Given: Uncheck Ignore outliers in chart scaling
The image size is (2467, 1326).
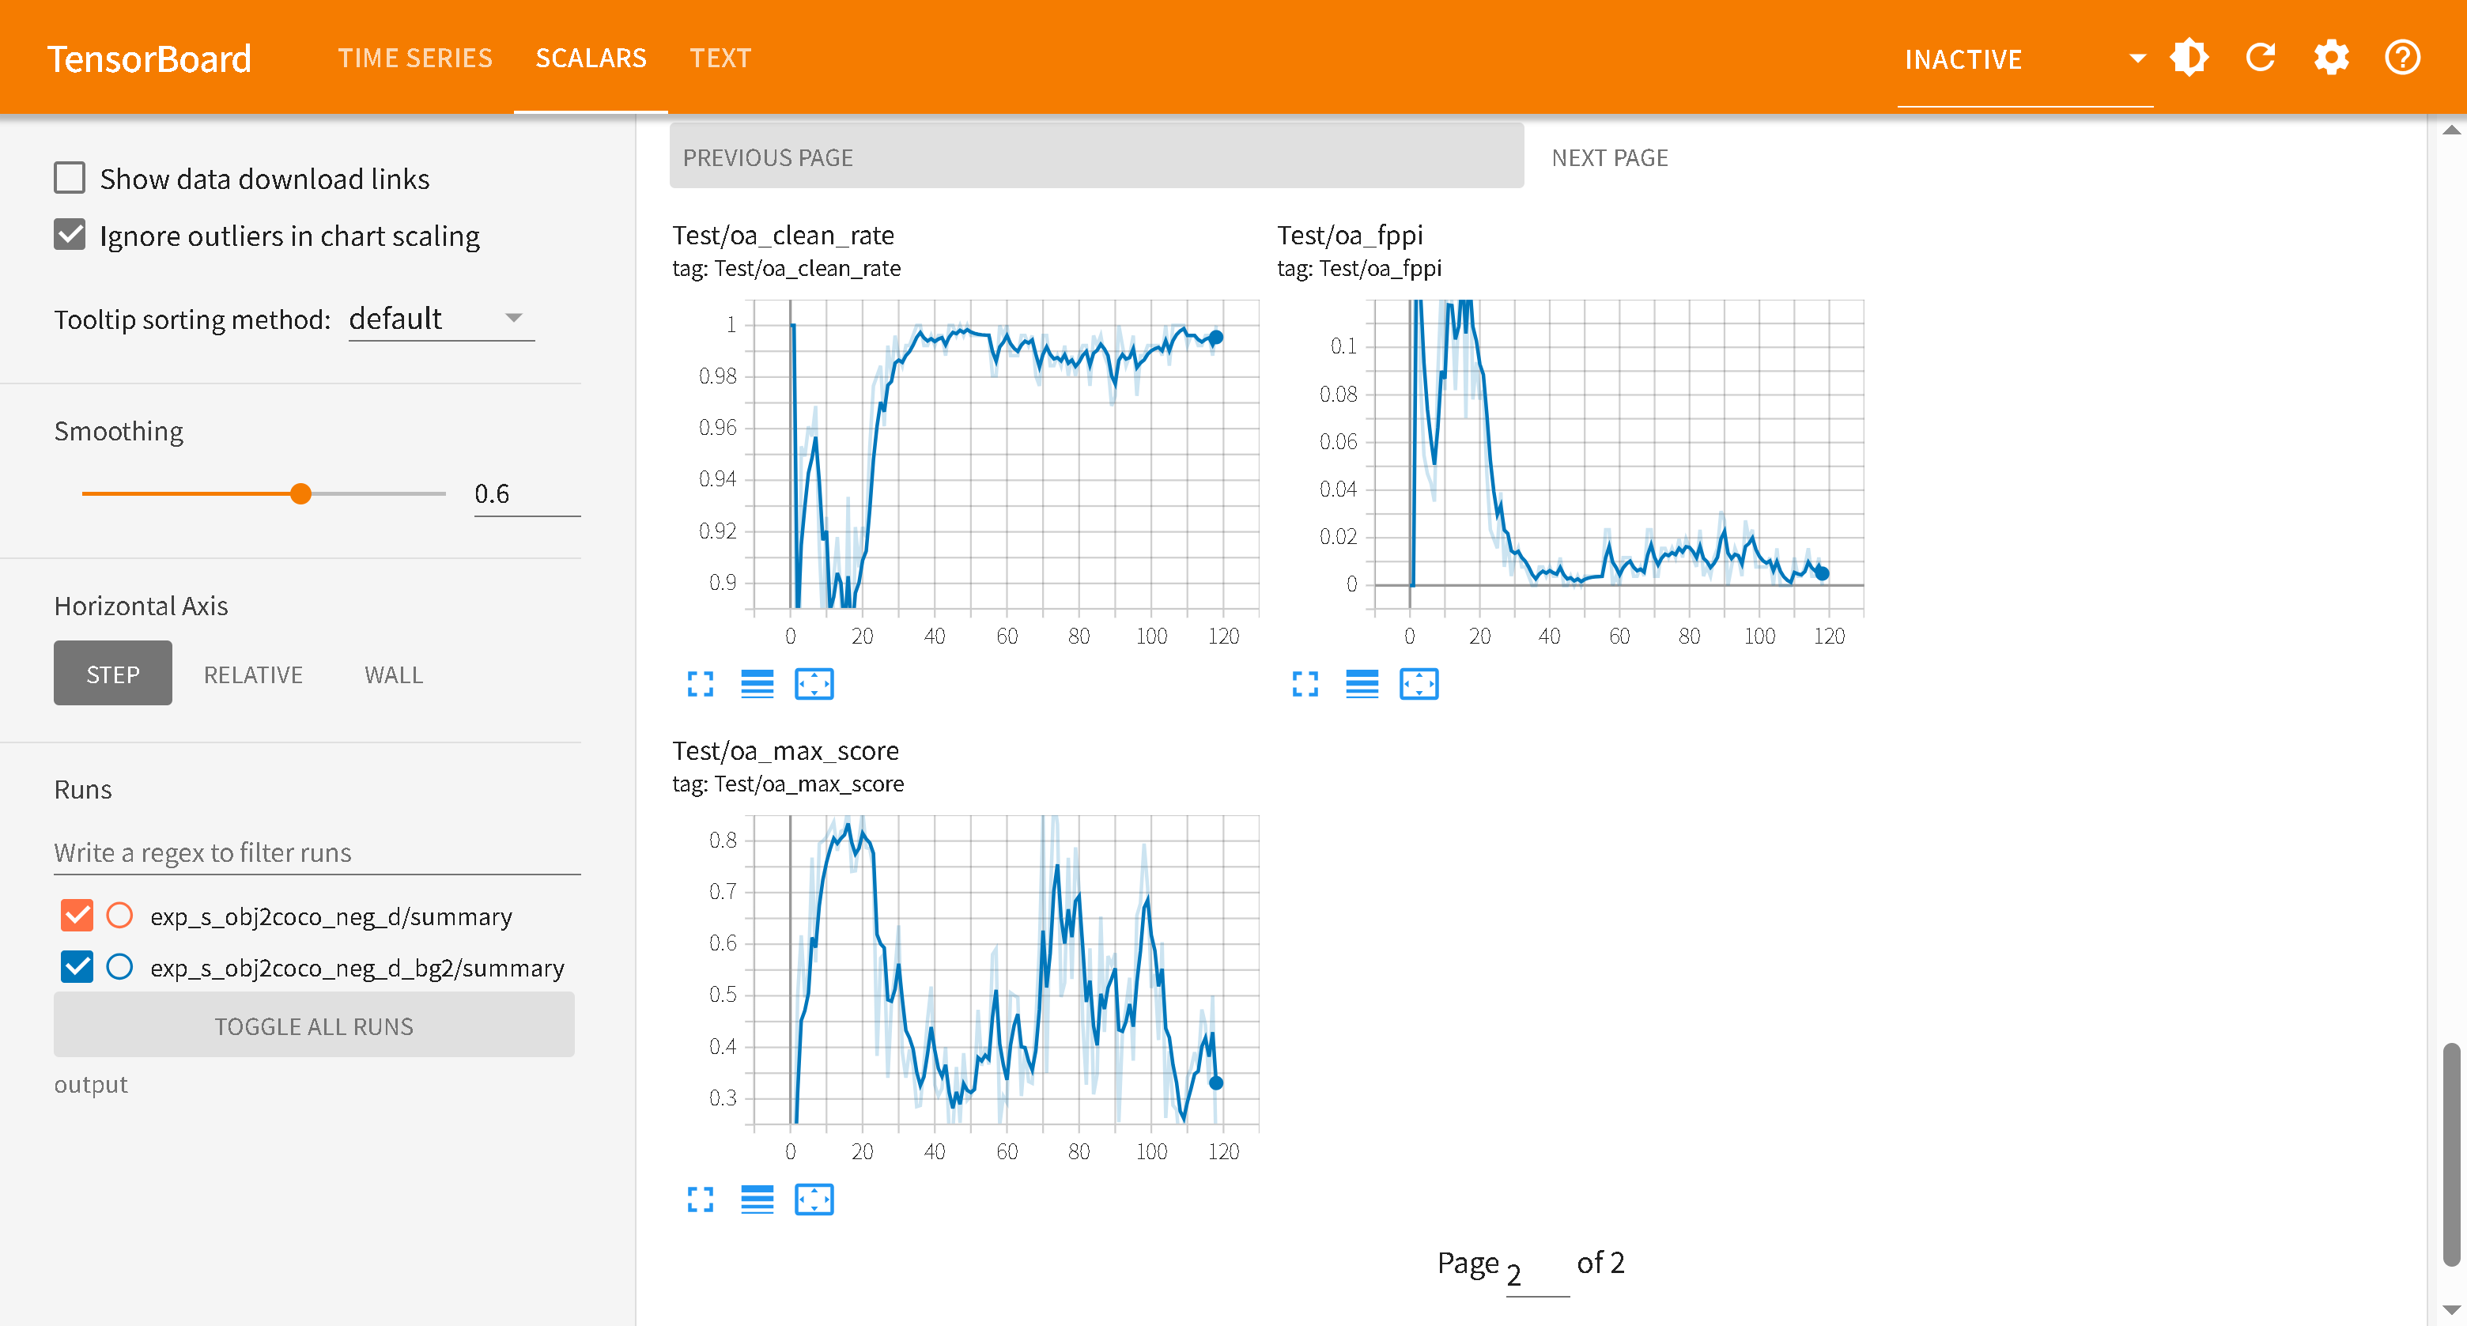Looking at the screenshot, I should pyautogui.click(x=70, y=235).
